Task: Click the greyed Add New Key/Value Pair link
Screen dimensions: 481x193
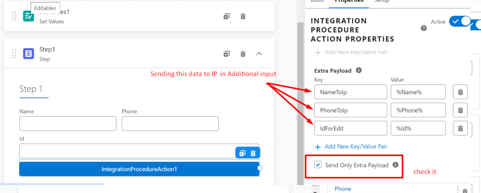Action: 351,52
